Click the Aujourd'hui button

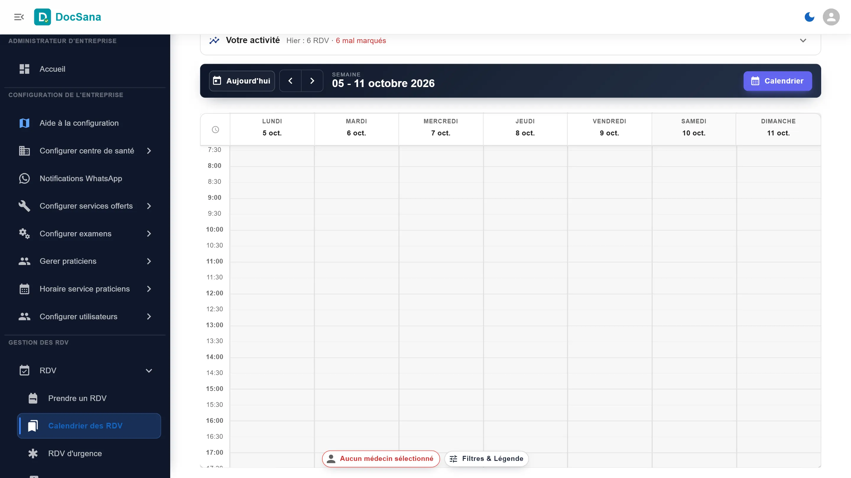[242, 81]
